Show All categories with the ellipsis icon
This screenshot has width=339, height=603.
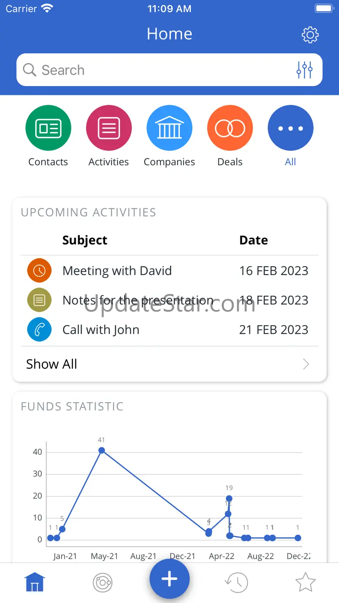tap(290, 128)
